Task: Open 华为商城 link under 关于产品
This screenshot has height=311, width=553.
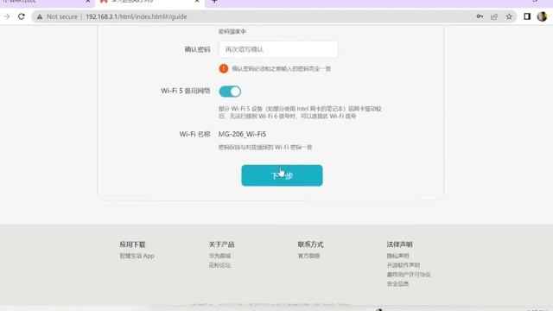Action: (219, 256)
